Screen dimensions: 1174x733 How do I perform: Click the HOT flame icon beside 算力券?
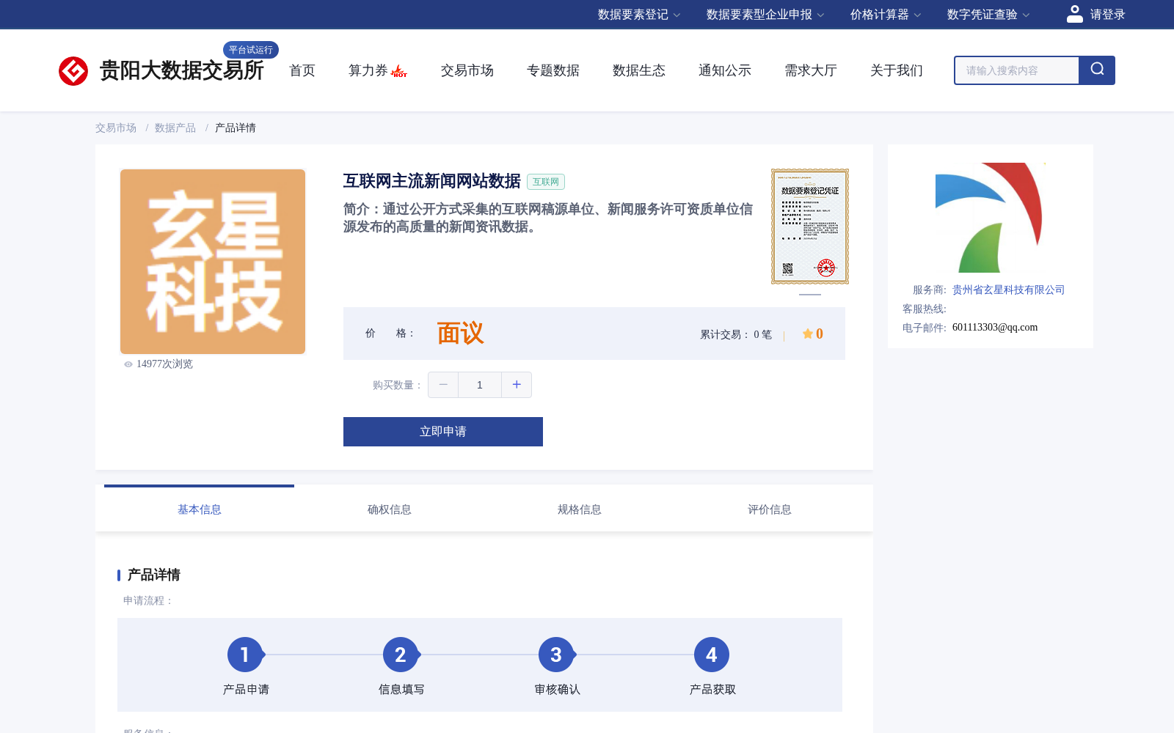click(398, 71)
